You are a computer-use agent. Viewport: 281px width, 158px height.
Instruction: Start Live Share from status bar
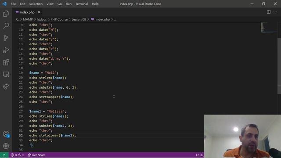click(x=36, y=155)
